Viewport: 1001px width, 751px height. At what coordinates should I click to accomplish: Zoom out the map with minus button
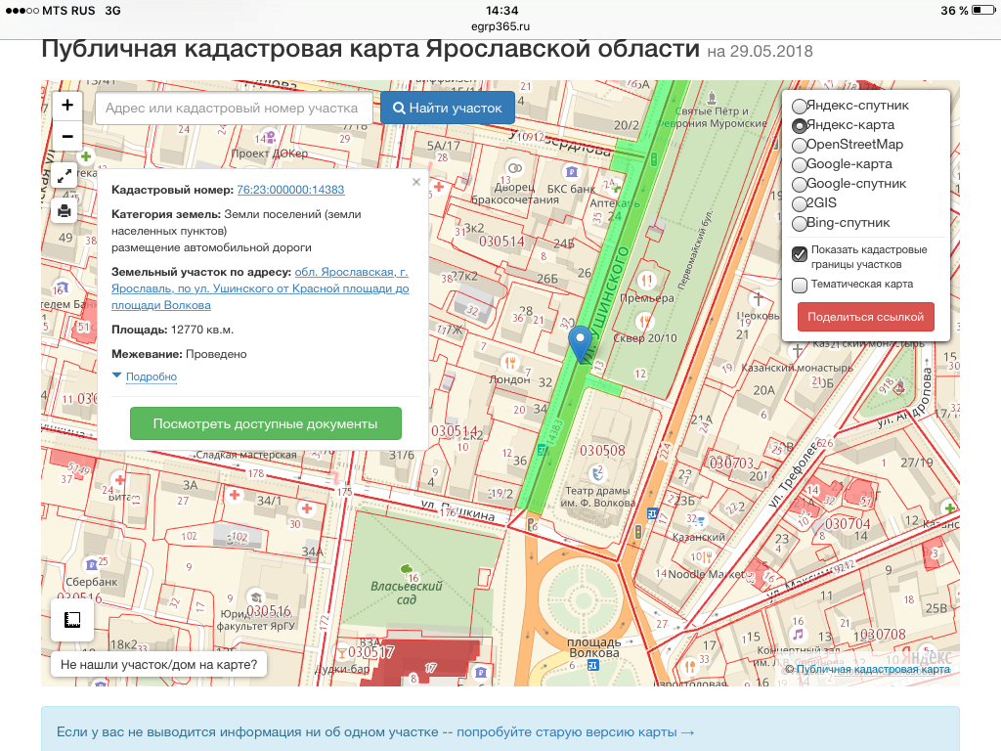pos(67,136)
